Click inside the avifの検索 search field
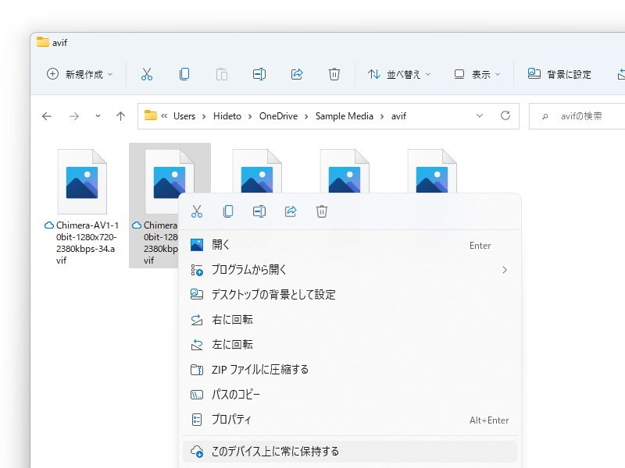Image resolution: width=625 pixels, height=468 pixels. tap(582, 115)
